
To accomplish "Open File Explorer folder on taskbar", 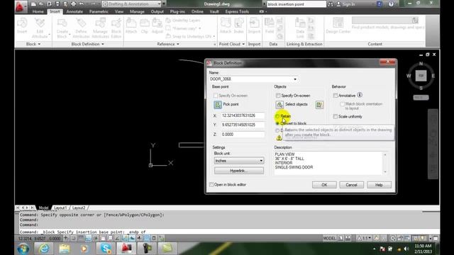I will pyautogui.click(x=65, y=249).
